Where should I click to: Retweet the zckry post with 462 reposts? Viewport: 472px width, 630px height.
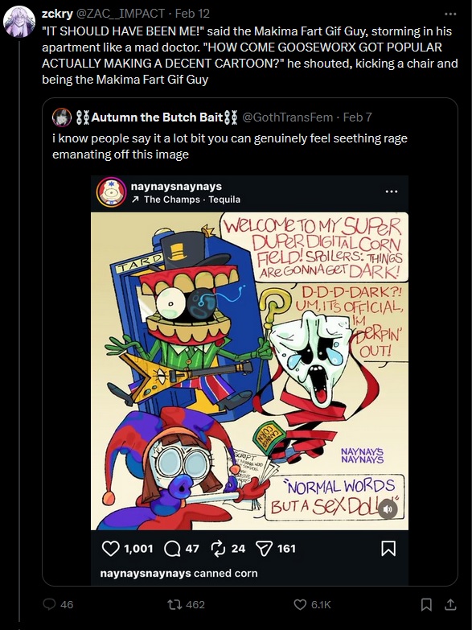[x=174, y=604]
